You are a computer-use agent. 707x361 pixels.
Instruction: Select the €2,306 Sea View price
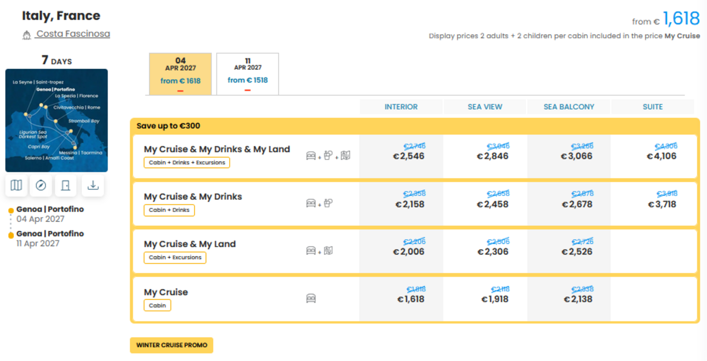(493, 251)
